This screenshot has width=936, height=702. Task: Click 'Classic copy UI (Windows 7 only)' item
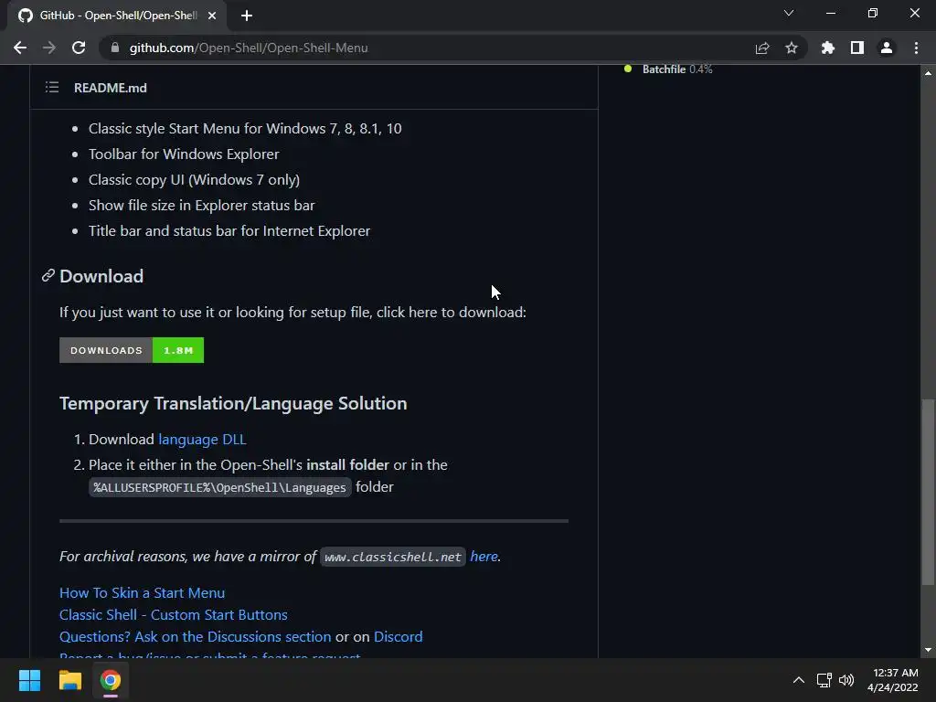coord(194,180)
